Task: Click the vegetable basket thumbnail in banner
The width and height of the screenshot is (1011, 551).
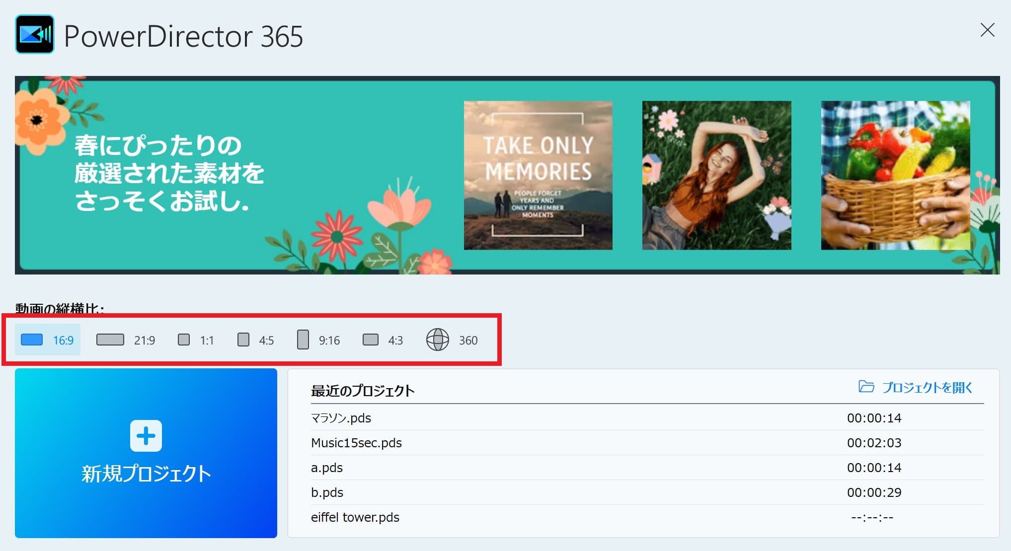Action: click(895, 175)
